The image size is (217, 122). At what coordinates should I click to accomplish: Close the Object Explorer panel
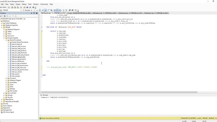pos(37,13)
